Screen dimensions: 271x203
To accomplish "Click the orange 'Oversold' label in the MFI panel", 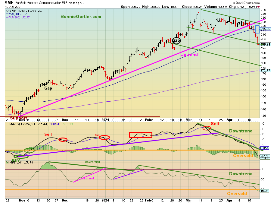I will pyautogui.click(x=237, y=194).
